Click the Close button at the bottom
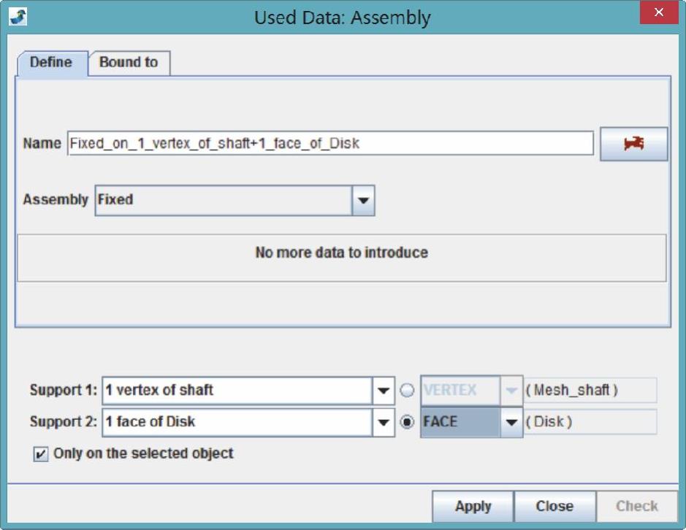This screenshot has width=686, height=530. click(554, 506)
